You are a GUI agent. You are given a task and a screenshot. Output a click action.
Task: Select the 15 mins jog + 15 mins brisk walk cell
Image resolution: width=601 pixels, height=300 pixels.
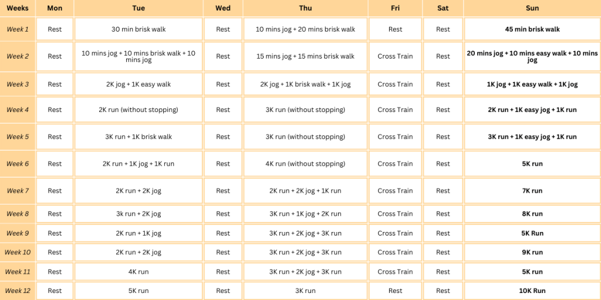coord(305,57)
